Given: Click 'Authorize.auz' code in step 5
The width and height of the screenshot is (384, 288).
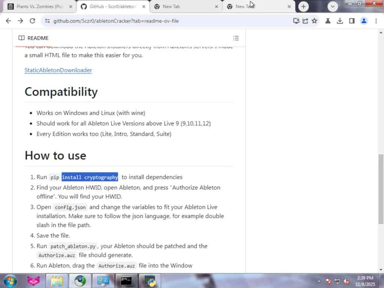Looking at the screenshot, I should click(x=57, y=255).
